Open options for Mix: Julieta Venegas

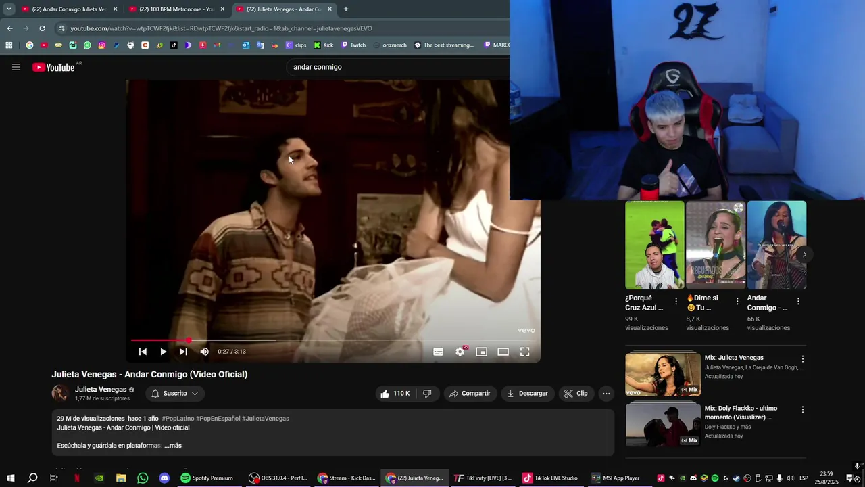pos(803,359)
